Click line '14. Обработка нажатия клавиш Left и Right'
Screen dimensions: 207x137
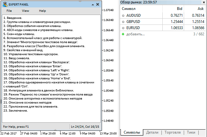[37, 70]
